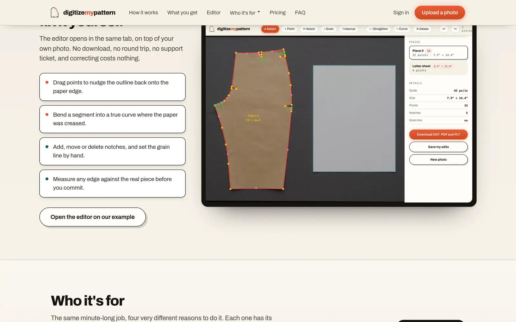Click the 8.5" × 11.0" badge on Letter sheet
Viewport: 516px width, 322px height.
tap(443, 66)
